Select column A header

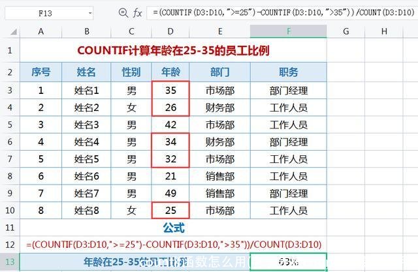pos(40,31)
